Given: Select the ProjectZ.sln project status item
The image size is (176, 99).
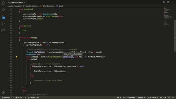Looking at the screenshot, I should tap(34, 98).
